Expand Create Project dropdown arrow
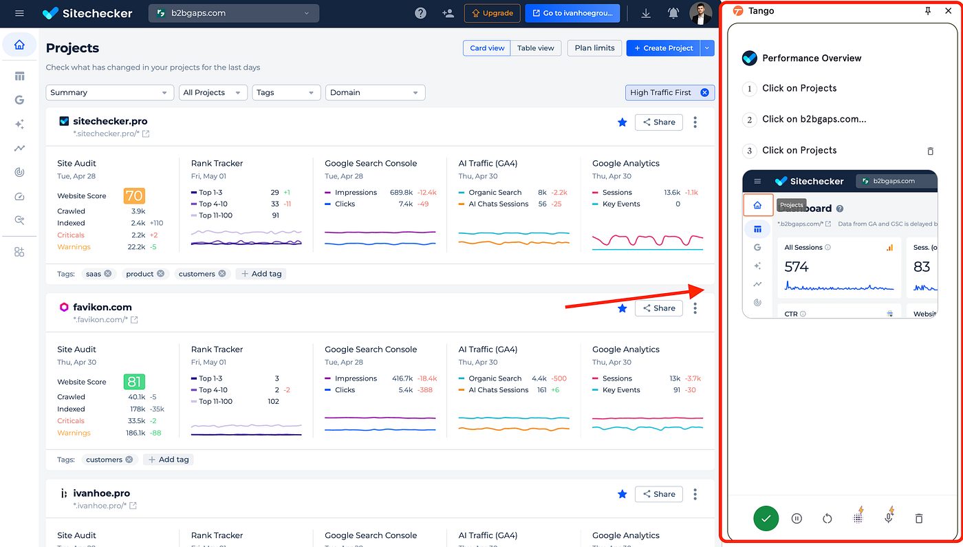The height and width of the screenshot is (547, 963). pos(707,48)
